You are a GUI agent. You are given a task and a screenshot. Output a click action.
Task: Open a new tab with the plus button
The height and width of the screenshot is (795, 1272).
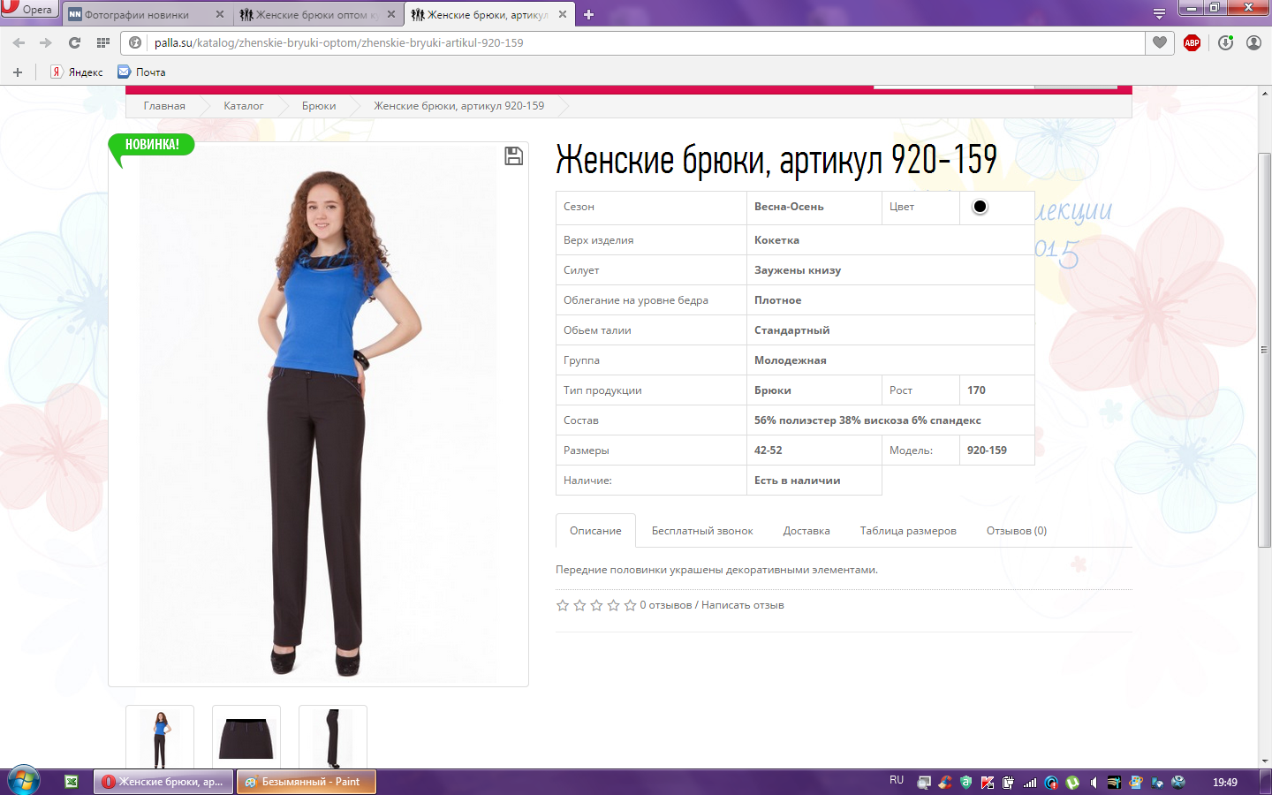(x=589, y=14)
